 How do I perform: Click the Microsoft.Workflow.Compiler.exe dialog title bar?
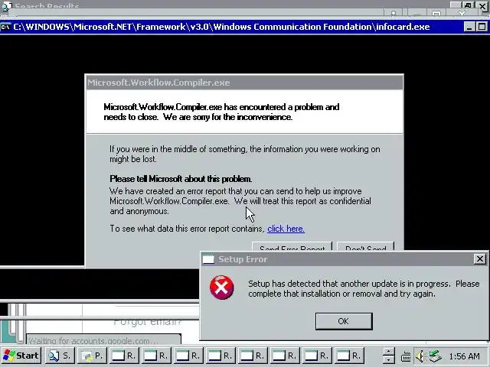point(244,83)
